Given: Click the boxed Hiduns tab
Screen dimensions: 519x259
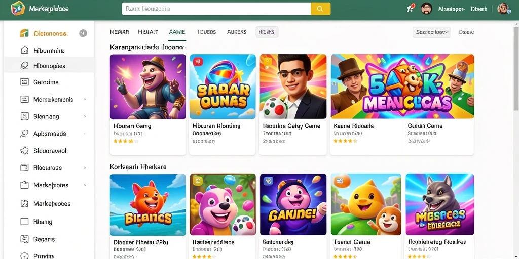Looking at the screenshot, I should [267, 32].
